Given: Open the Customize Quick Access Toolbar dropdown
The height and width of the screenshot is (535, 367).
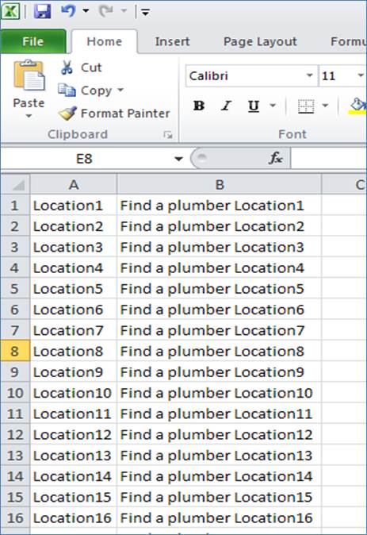Looking at the screenshot, I should point(146,12).
